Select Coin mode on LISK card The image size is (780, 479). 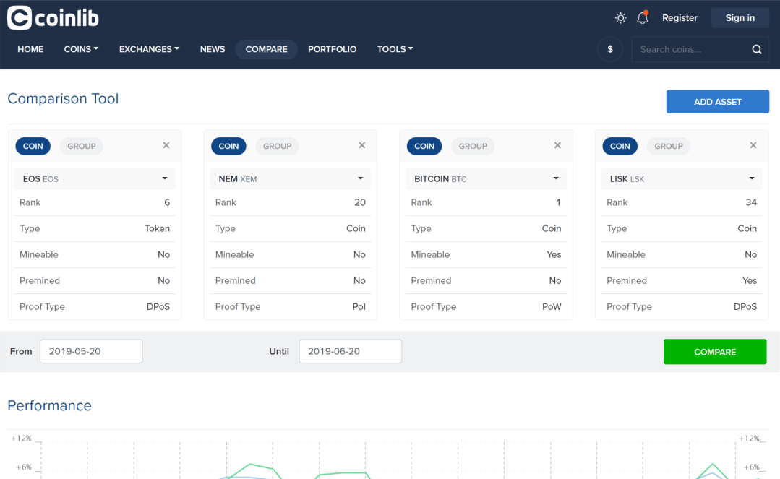pos(620,146)
